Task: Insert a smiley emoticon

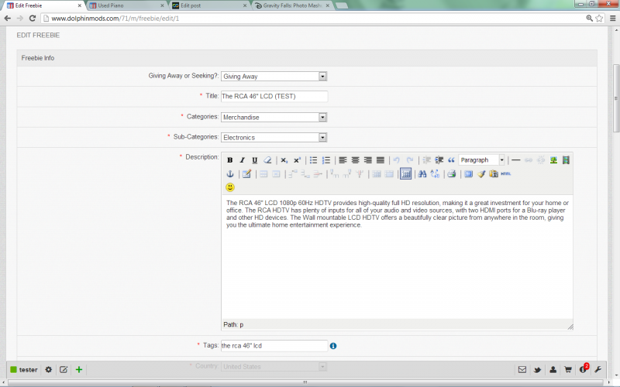Action: [230, 187]
